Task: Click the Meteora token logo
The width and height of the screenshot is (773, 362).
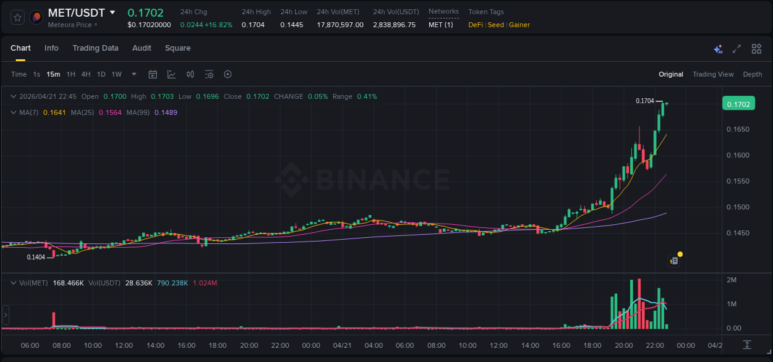Action: (x=36, y=16)
